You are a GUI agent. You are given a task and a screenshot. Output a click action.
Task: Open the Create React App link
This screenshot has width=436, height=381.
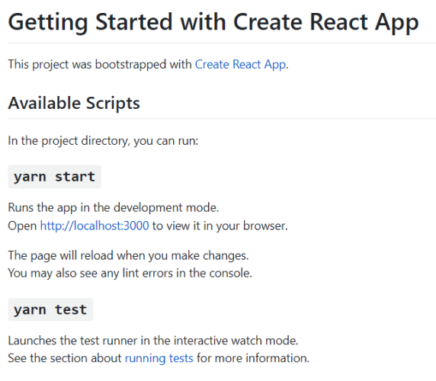pyautogui.click(x=241, y=65)
